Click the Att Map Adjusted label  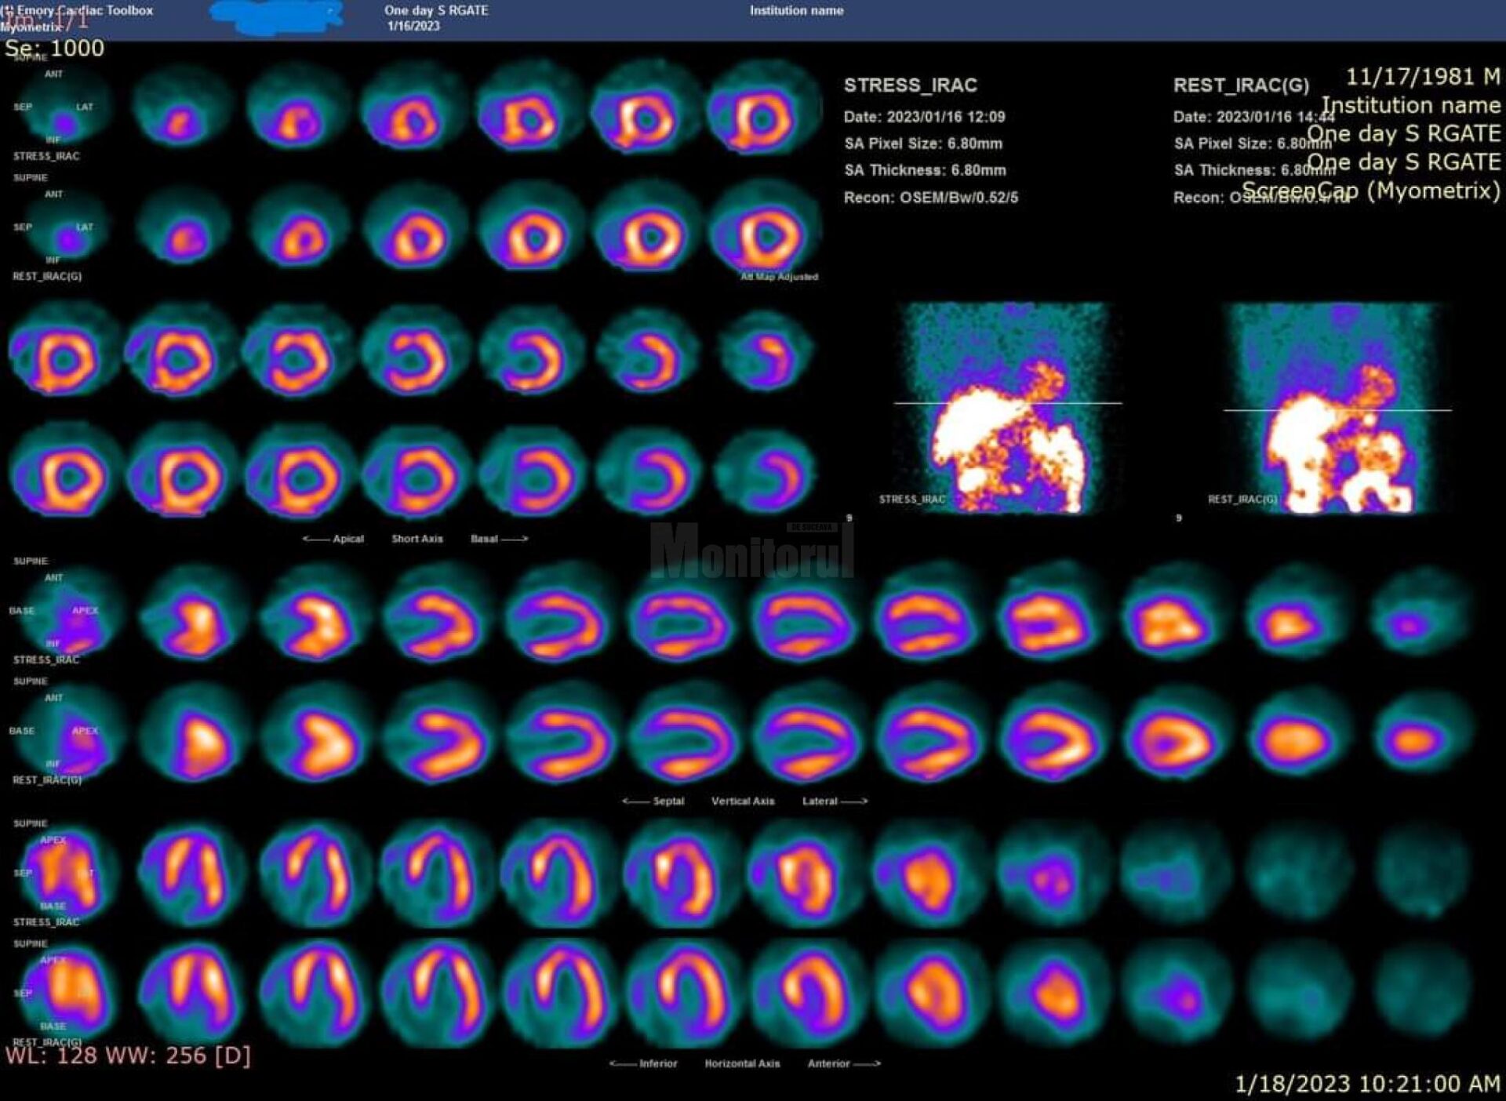tap(779, 277)
